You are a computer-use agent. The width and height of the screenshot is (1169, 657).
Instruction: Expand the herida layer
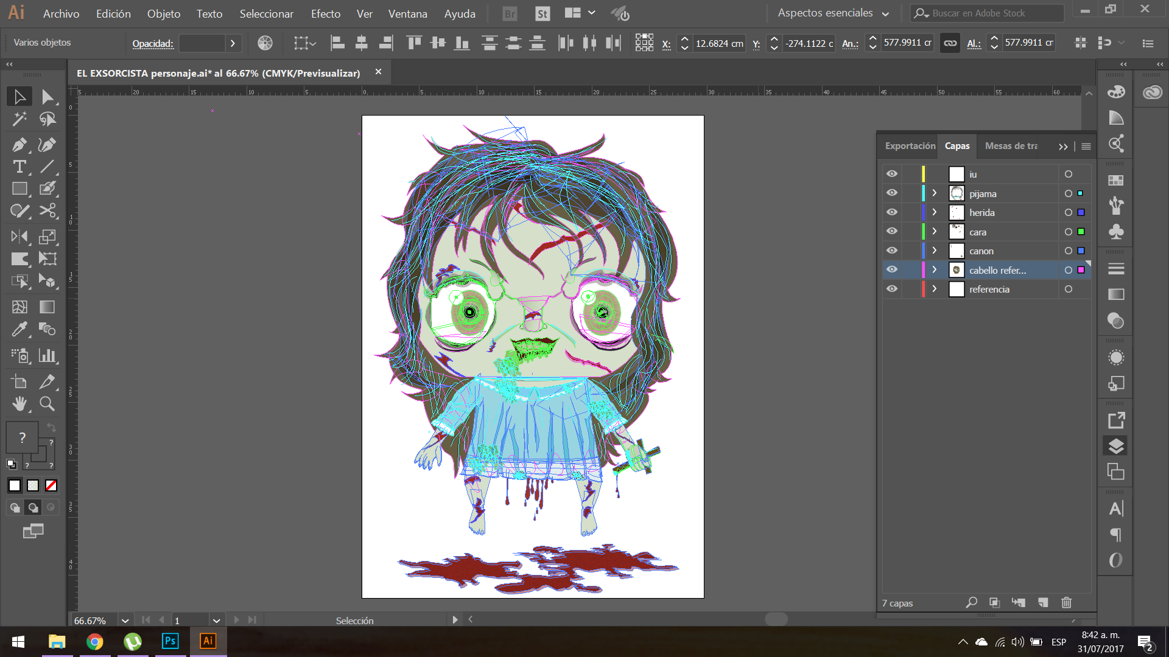coord(935,212)
